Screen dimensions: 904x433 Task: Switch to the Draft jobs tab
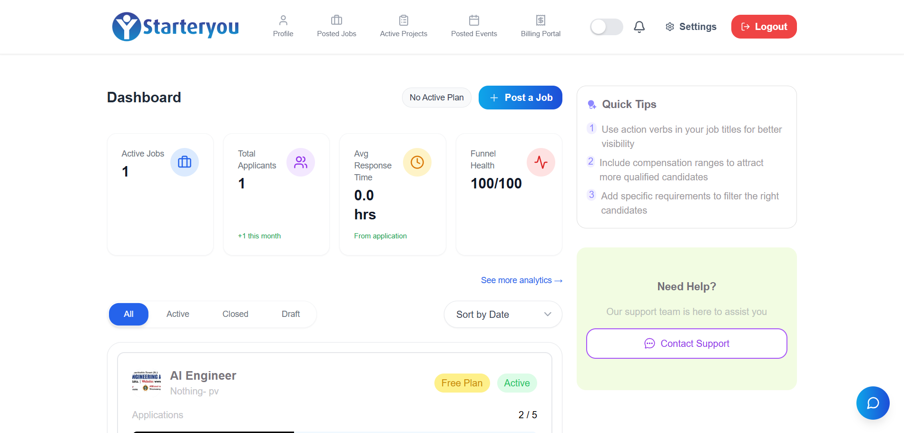(x=291, y=314)
